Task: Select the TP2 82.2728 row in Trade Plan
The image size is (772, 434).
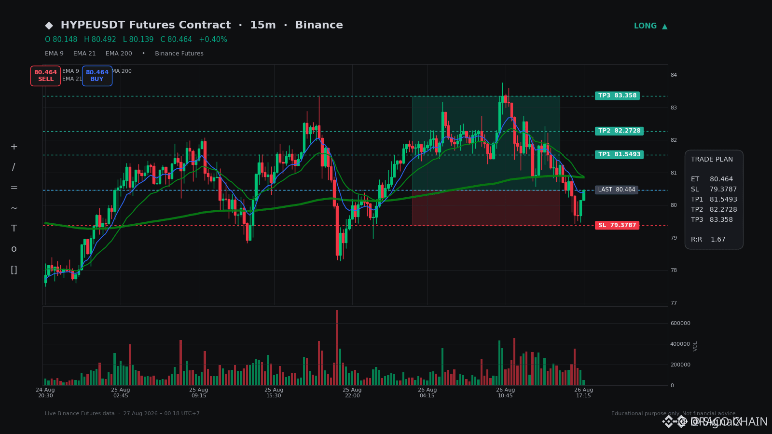Action: (x=714, y=209)
